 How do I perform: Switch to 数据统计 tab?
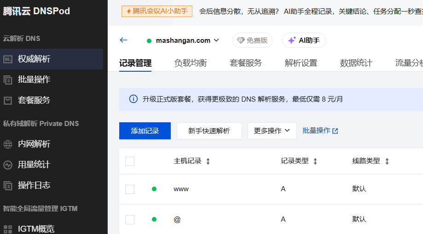coord(356,63)
